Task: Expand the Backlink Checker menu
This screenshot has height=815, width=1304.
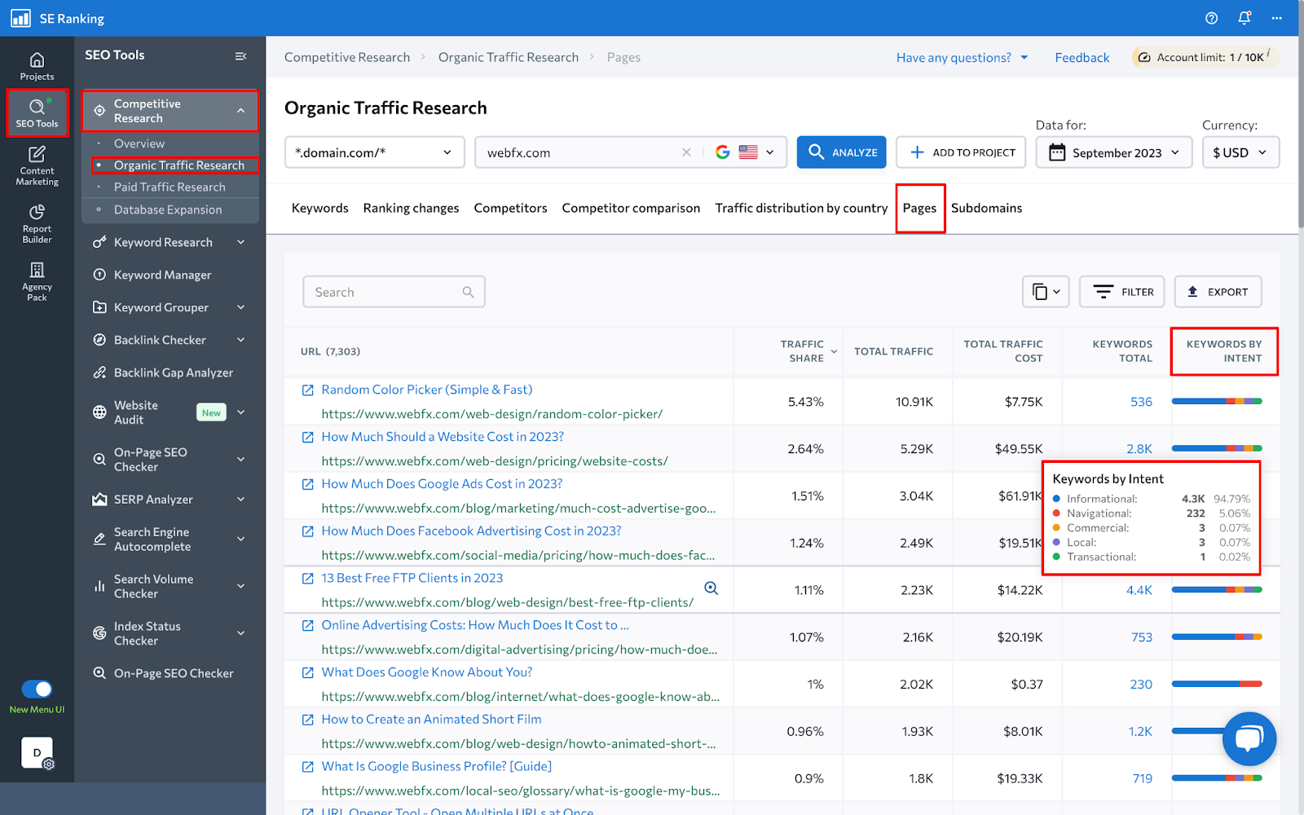Action: click(x=241, y=340)
